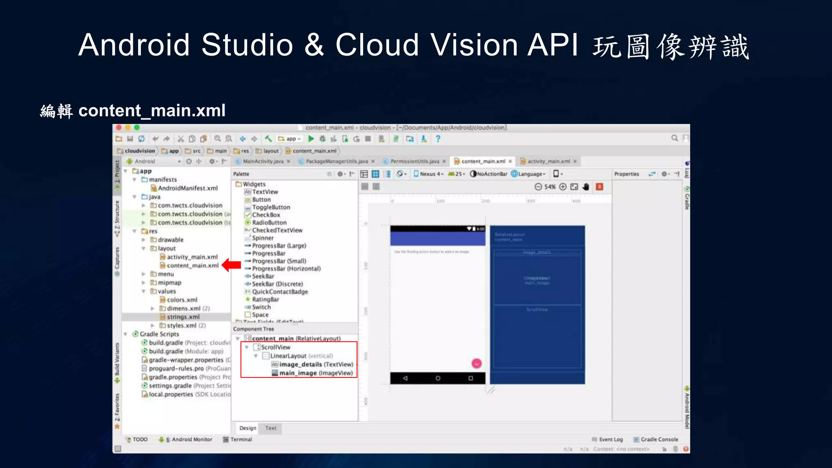832x468 pixels.
Task: Open Project panel settings gear icon
Action: pyautogui.click(x=213, y=162)
